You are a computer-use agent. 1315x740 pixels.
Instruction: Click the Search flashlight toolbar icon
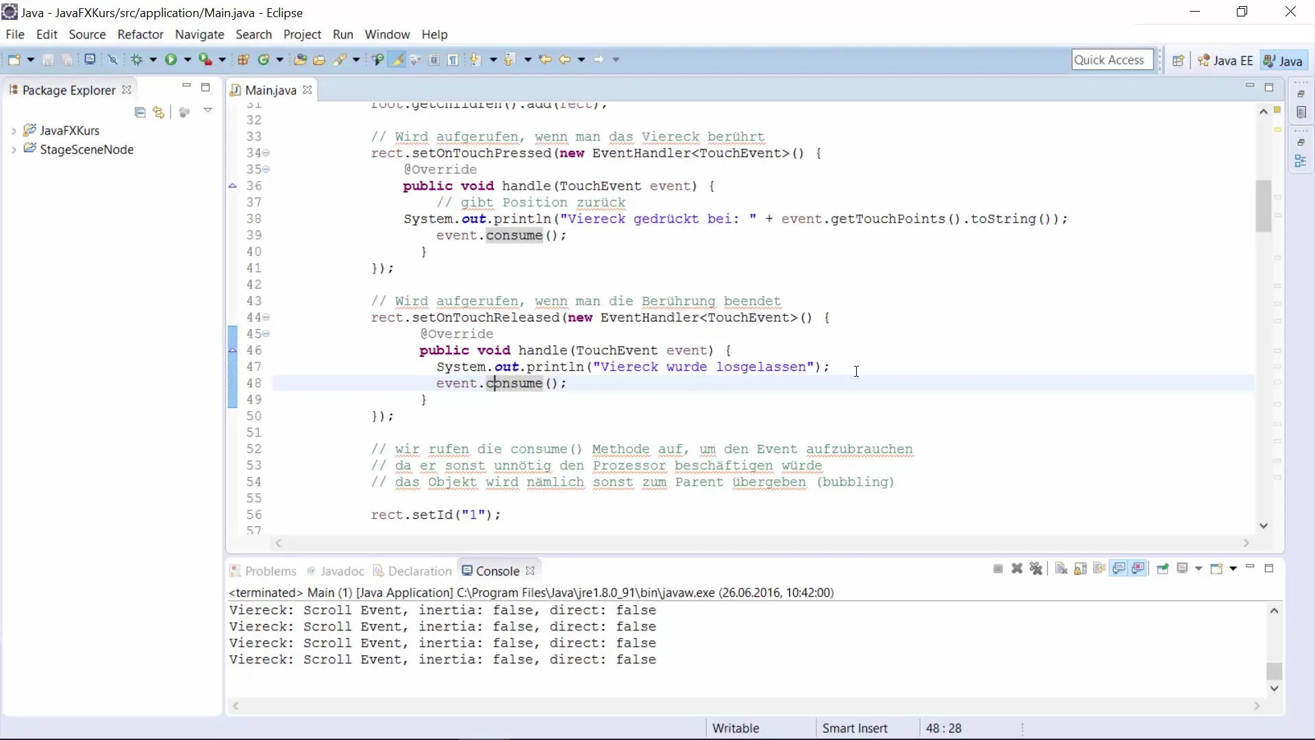point(340,60)
